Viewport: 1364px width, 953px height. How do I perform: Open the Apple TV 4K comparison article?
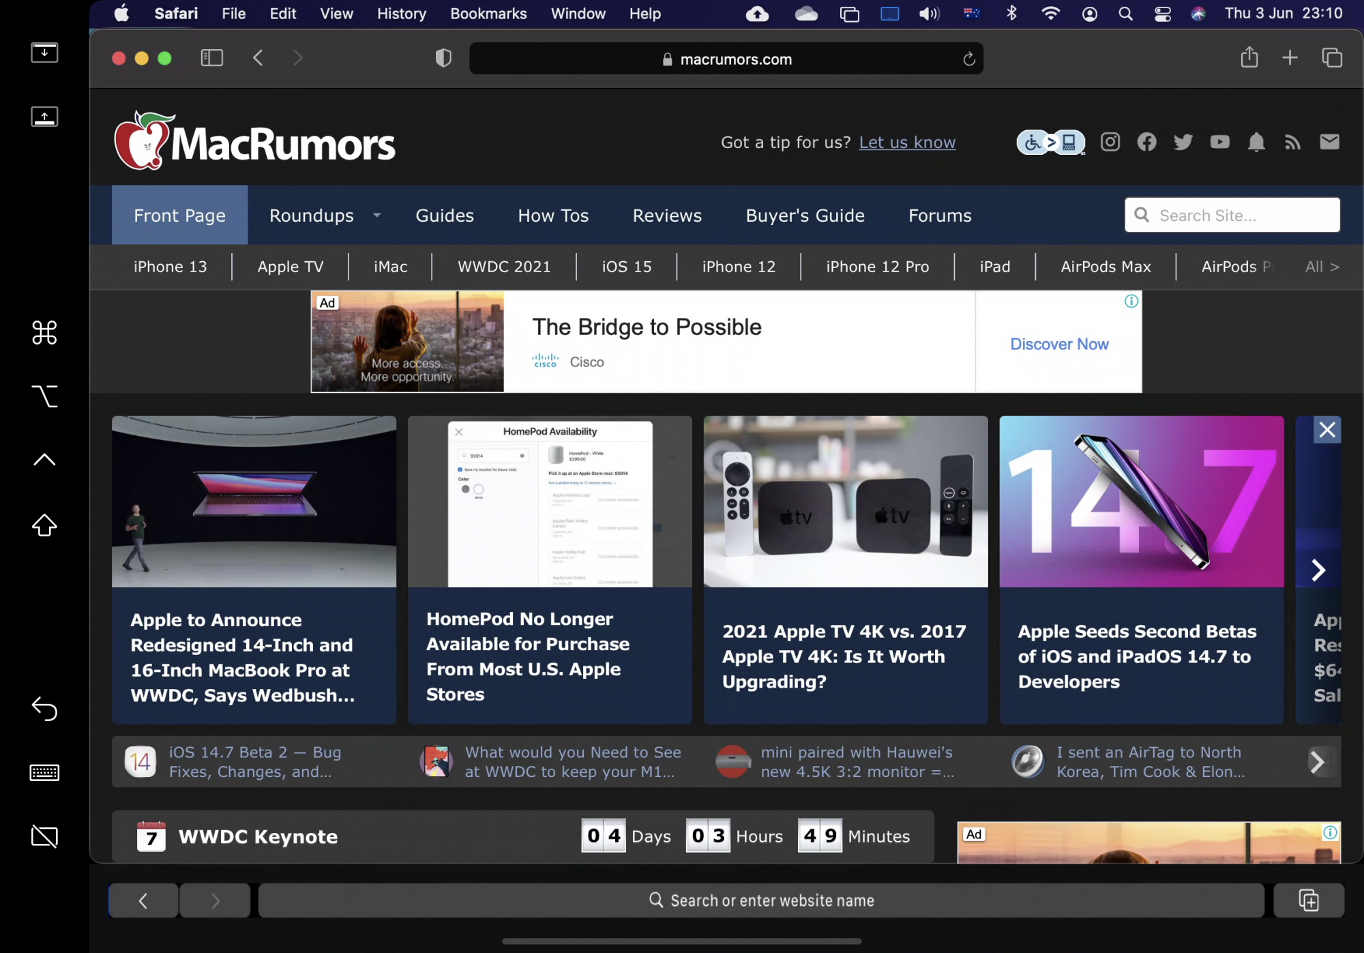846,570
